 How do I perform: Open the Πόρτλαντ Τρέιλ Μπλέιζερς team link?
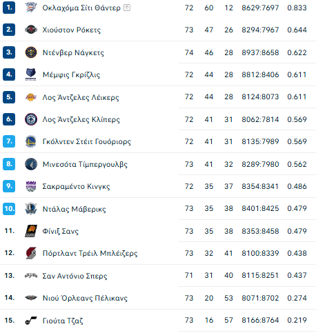point(90,253)
